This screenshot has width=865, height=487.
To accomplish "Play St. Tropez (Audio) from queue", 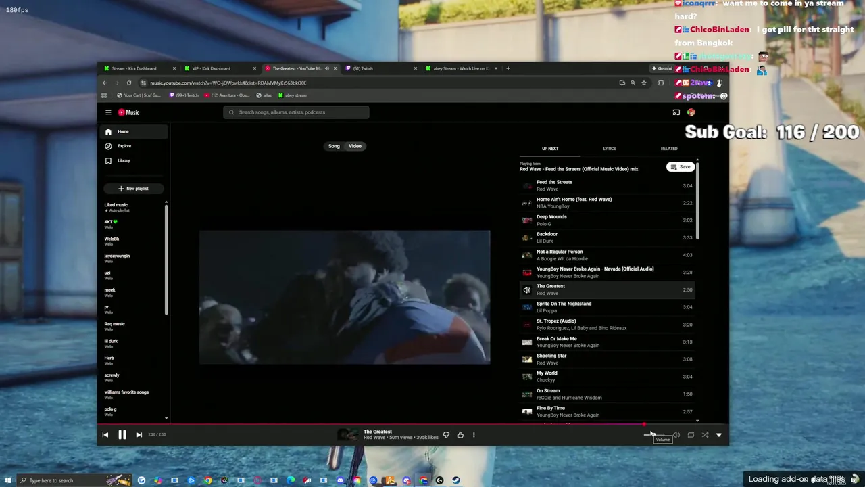I will (607, 325).
